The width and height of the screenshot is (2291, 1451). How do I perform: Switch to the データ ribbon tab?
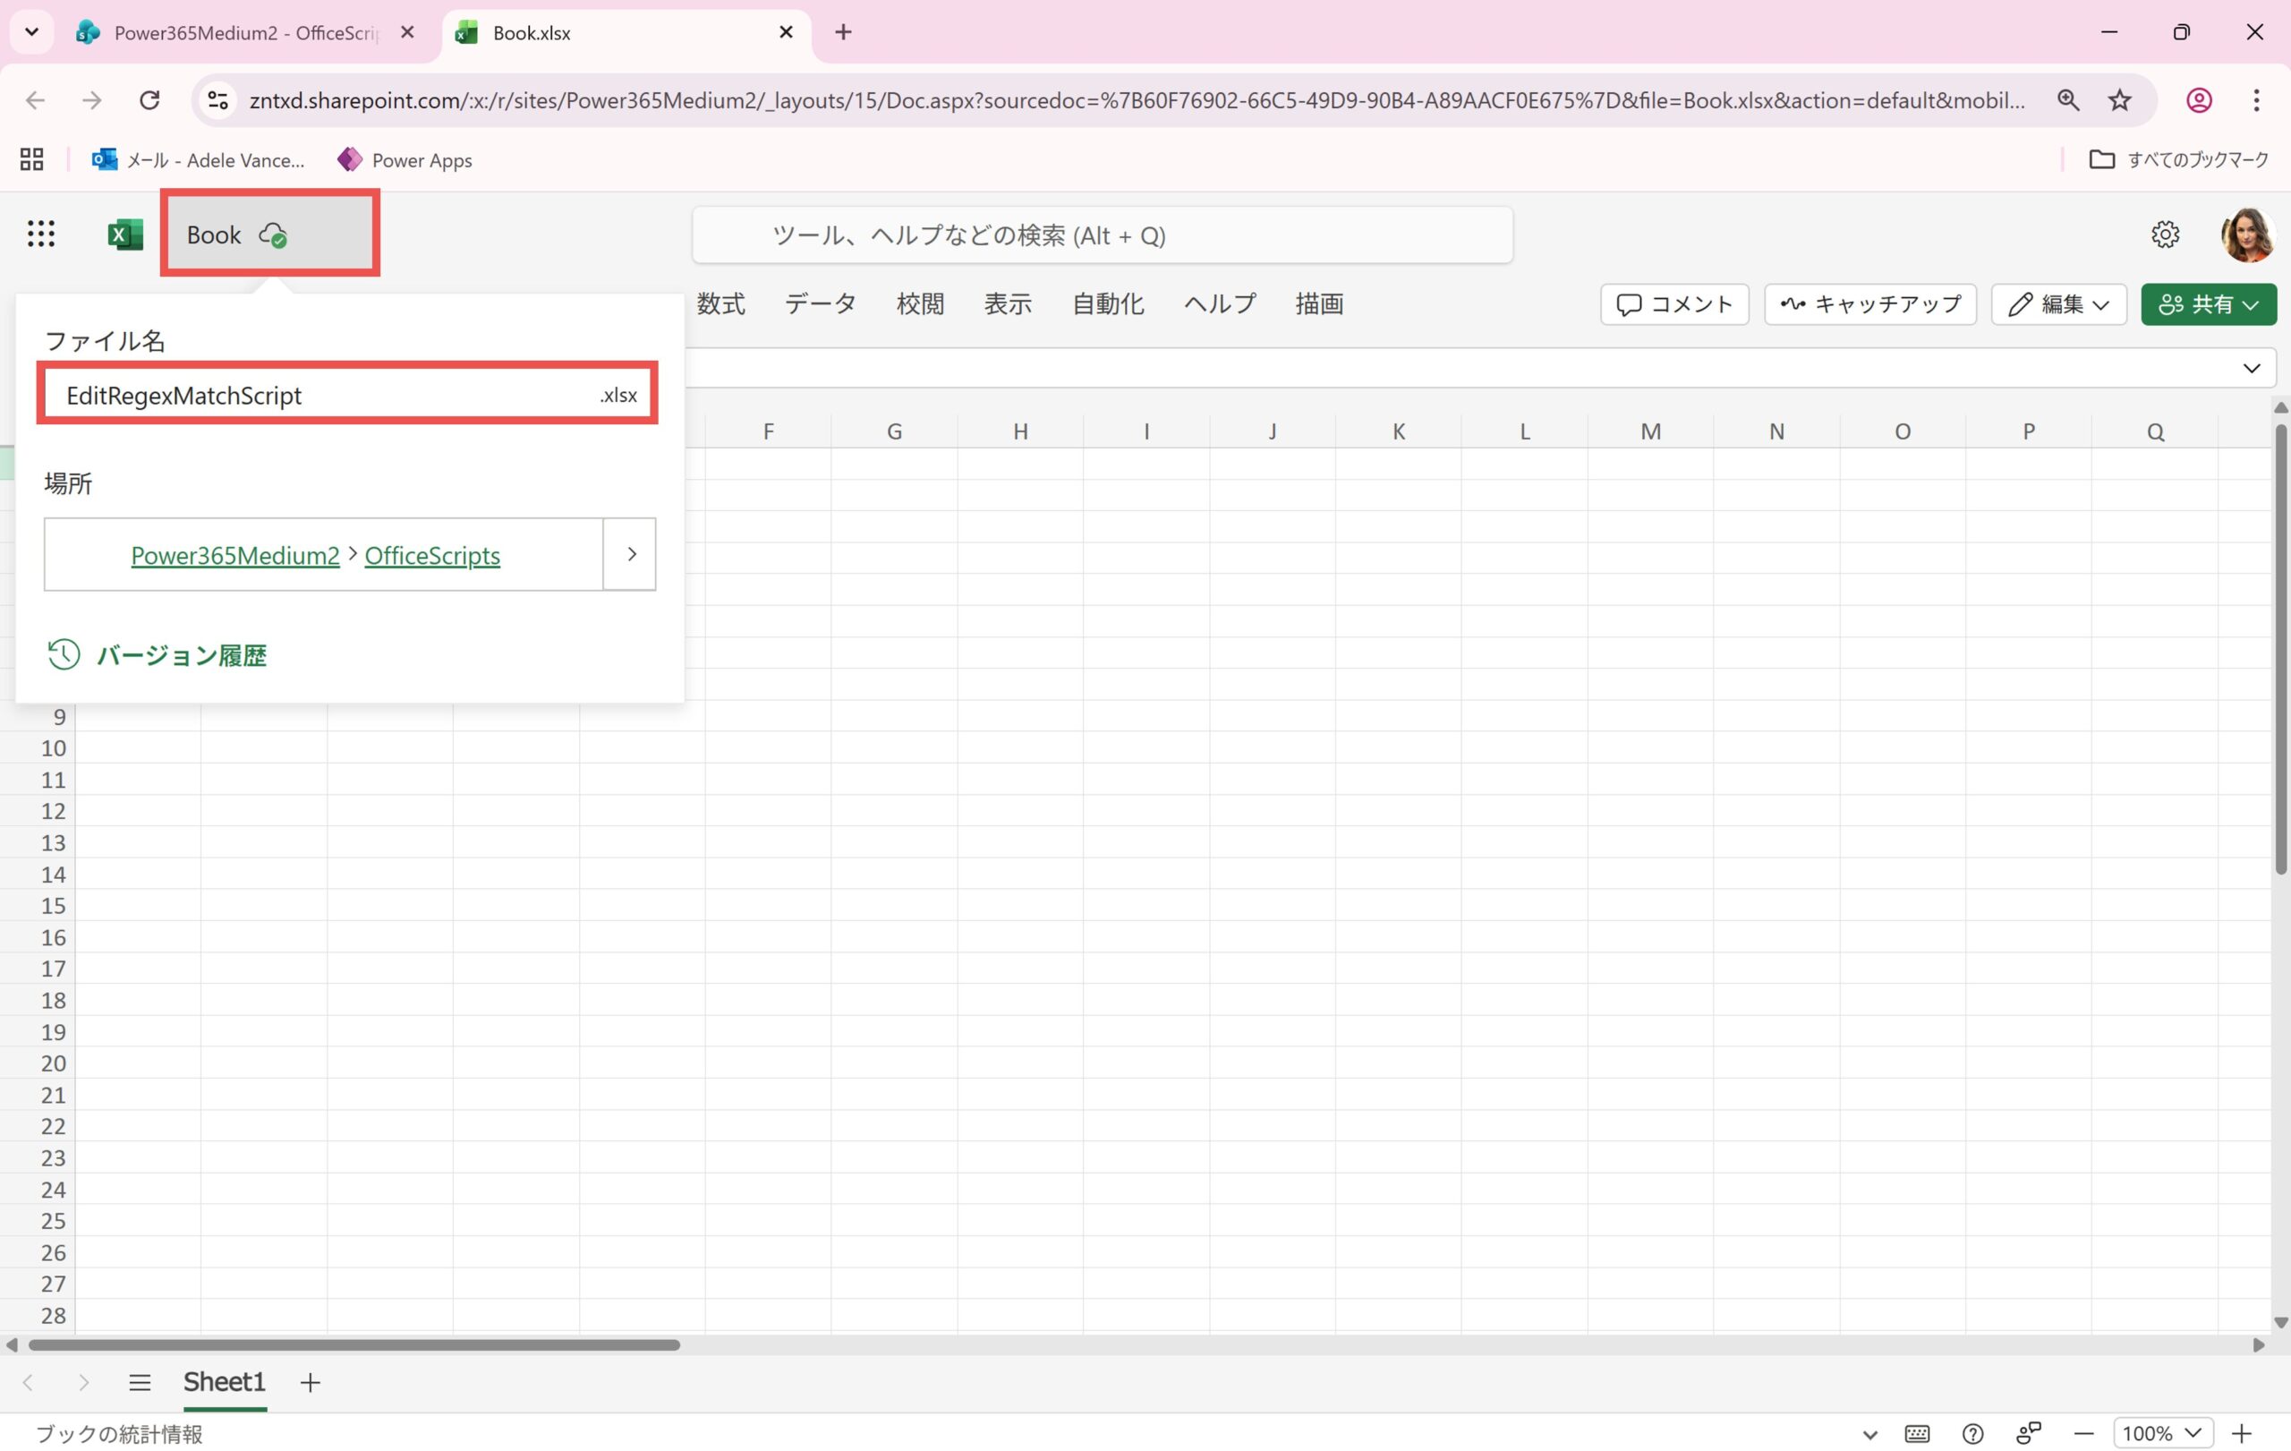coord(819,304)
